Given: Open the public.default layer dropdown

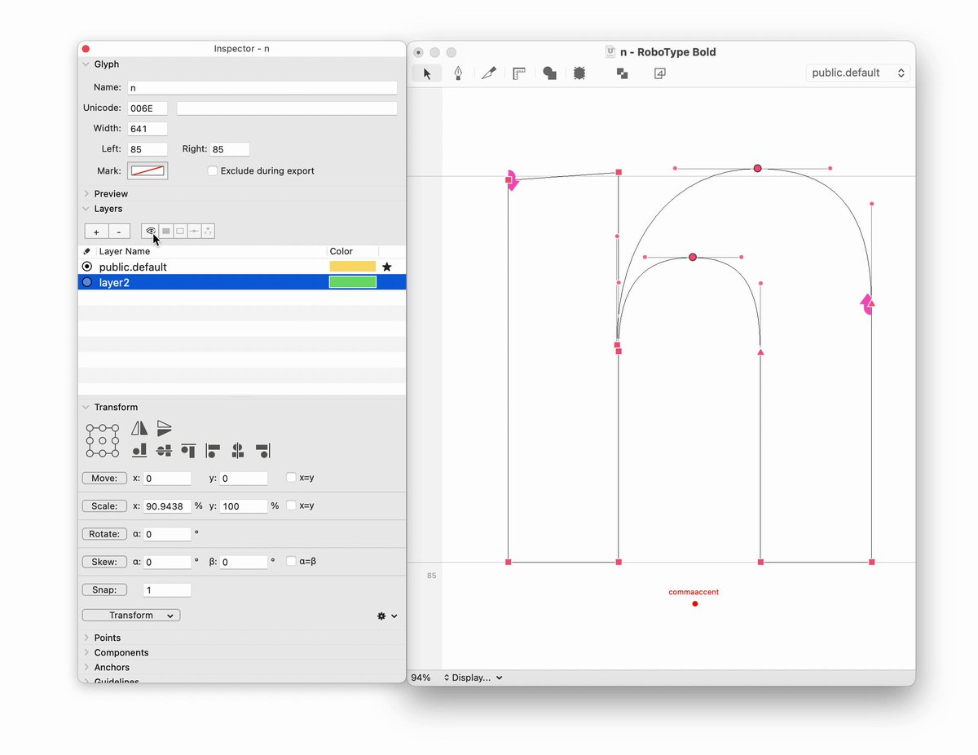Looking at the screenshot, I should 858,73.
